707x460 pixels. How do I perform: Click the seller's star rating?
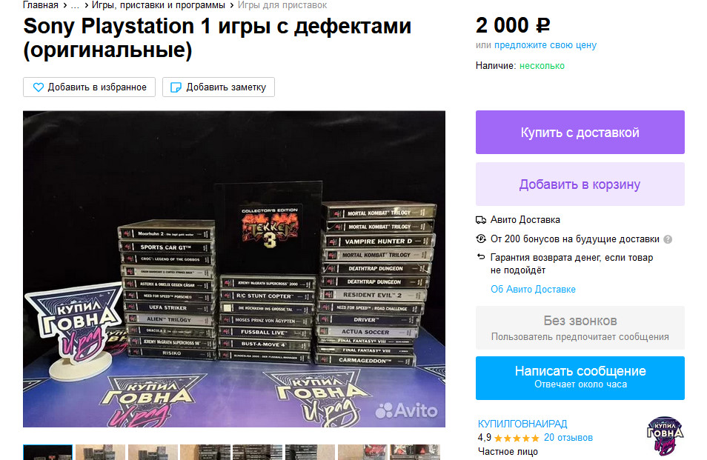click(x=517, y=438)
